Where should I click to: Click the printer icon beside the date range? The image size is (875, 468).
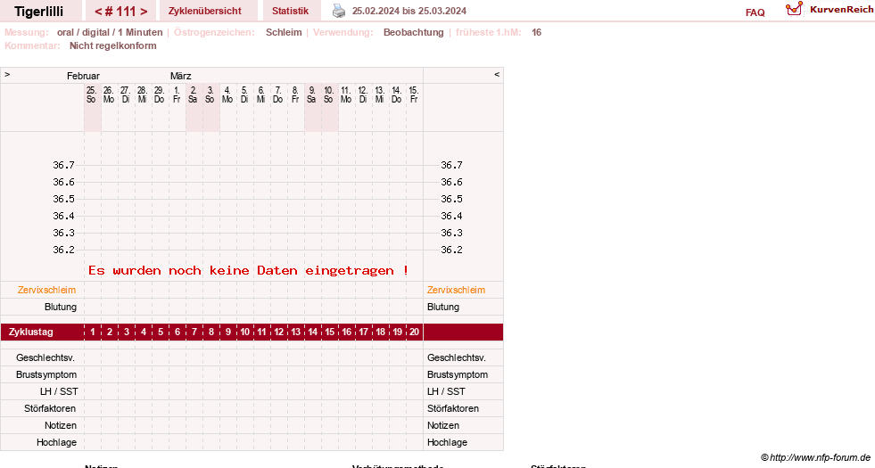(339, 11)
